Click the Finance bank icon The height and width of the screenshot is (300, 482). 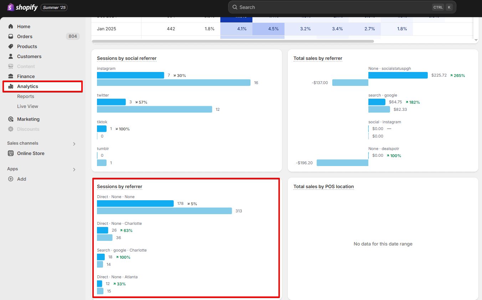point(11,76)
